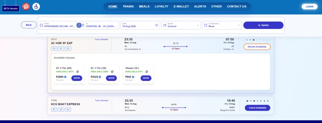Open the ALERTS menu

[200, 7]
